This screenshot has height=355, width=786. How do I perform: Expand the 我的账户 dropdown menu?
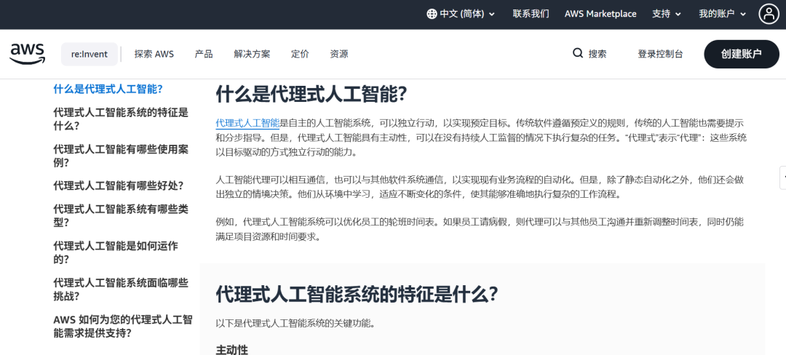[x=723, y=14]
